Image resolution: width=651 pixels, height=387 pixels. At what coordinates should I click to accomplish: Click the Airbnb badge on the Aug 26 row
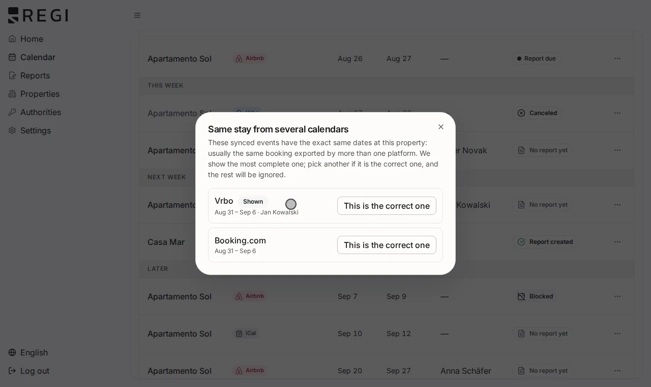250,59
